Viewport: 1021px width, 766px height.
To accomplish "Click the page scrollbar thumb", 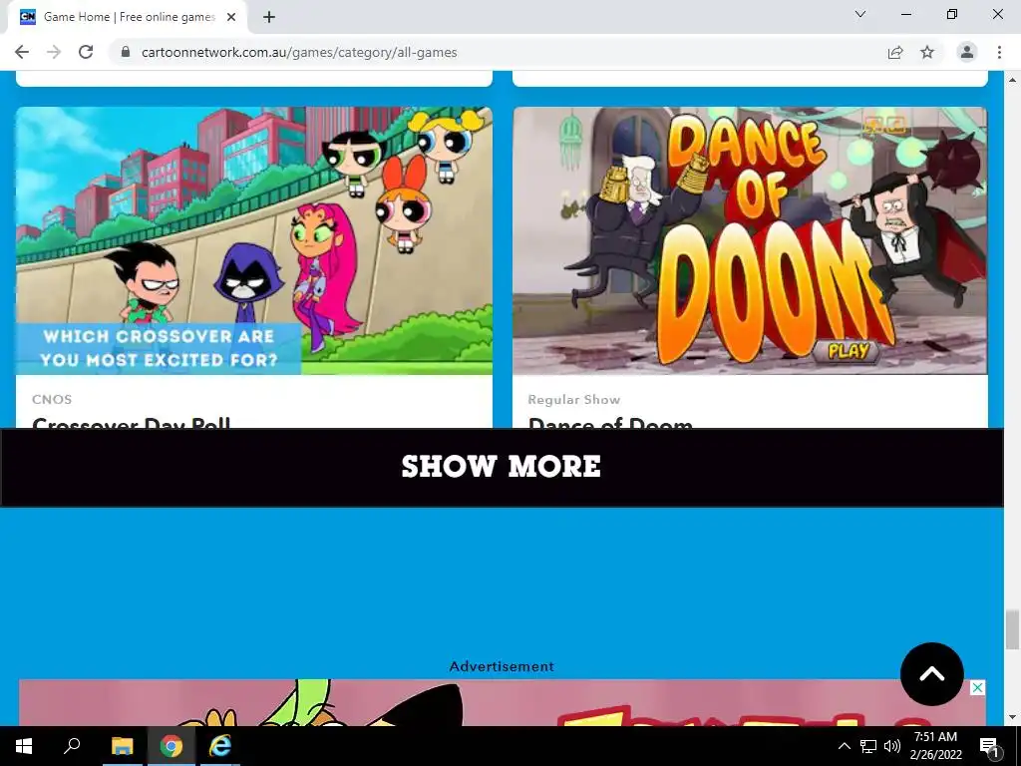I will [x=1012, y=630].
